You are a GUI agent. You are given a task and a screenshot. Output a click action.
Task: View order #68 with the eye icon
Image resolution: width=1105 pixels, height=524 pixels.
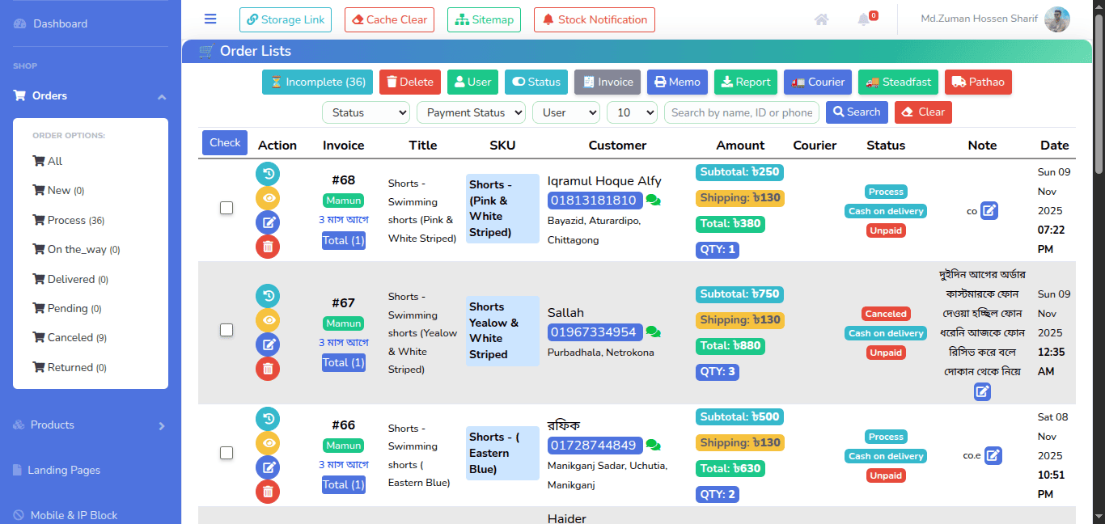tap(268, 198)
